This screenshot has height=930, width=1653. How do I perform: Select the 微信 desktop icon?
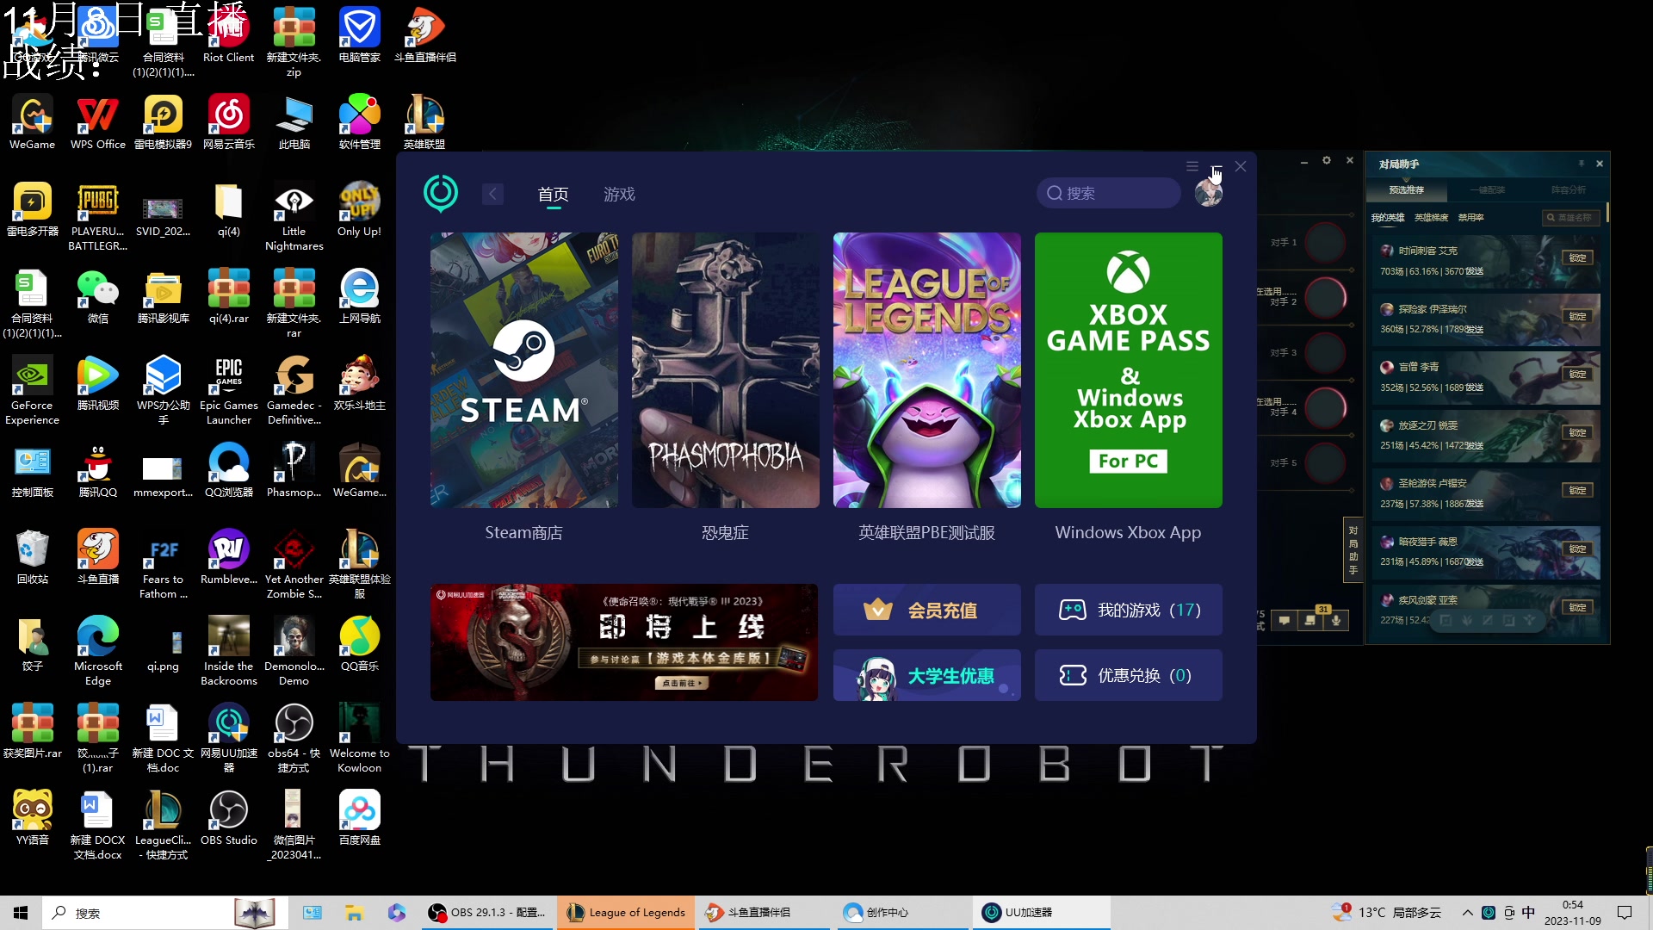[x=98, y=297]
